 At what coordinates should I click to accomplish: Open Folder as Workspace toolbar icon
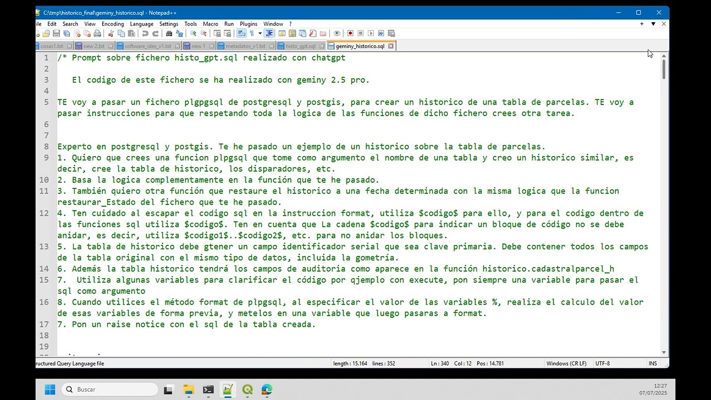pos(323,33)
